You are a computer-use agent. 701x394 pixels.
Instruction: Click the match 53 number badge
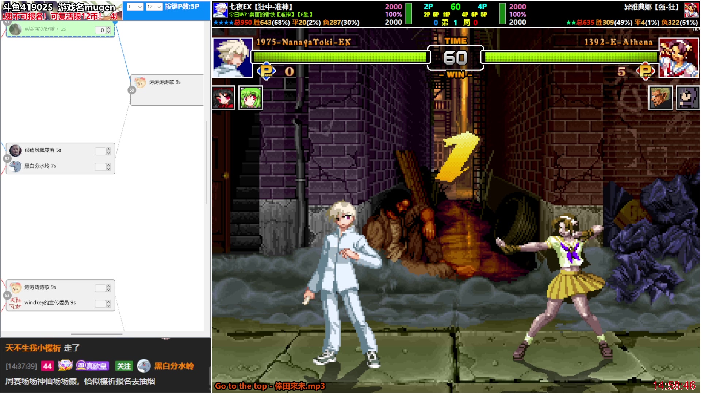click(x=7, y=295)
